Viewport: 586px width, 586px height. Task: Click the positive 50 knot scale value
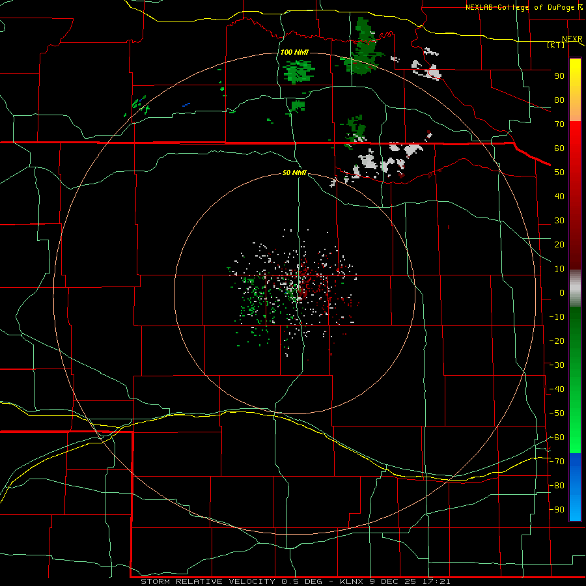[x=559, y=173]
